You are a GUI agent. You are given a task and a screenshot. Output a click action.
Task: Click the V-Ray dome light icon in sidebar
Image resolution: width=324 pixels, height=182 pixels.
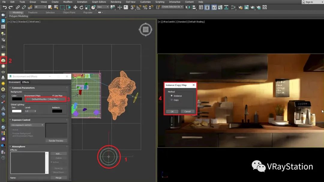(3, 60)
